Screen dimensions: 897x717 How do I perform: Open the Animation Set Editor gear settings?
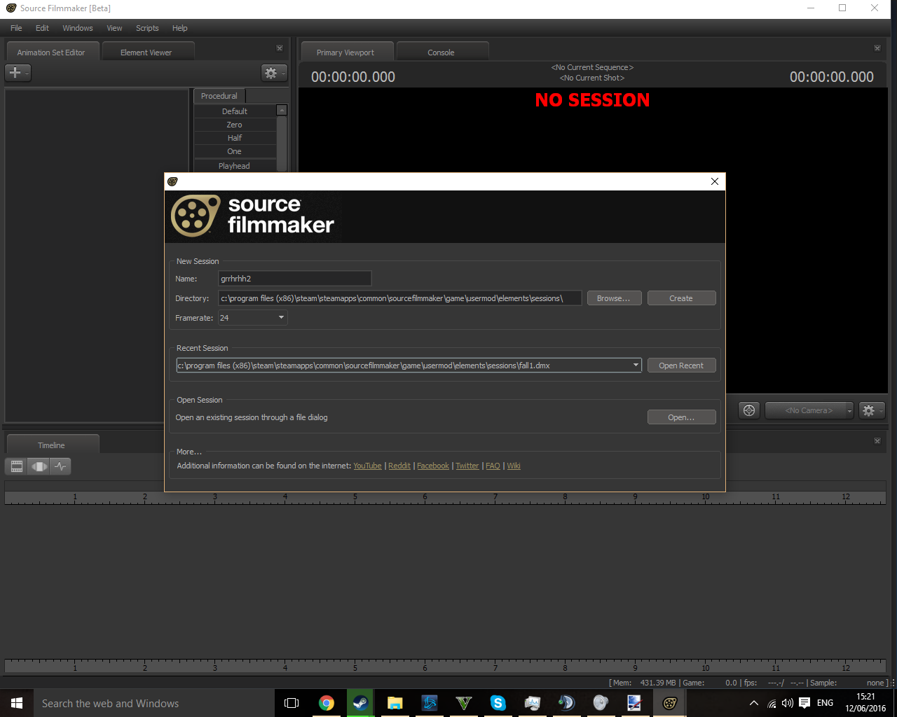coord(273,73)
